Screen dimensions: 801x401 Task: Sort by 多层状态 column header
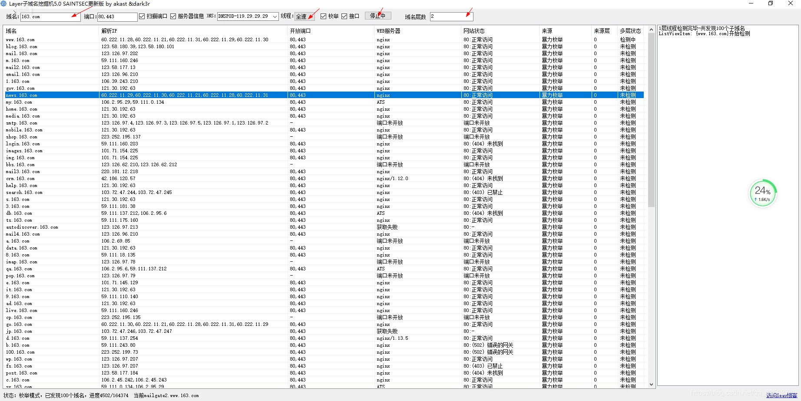[x=631, y=31]
